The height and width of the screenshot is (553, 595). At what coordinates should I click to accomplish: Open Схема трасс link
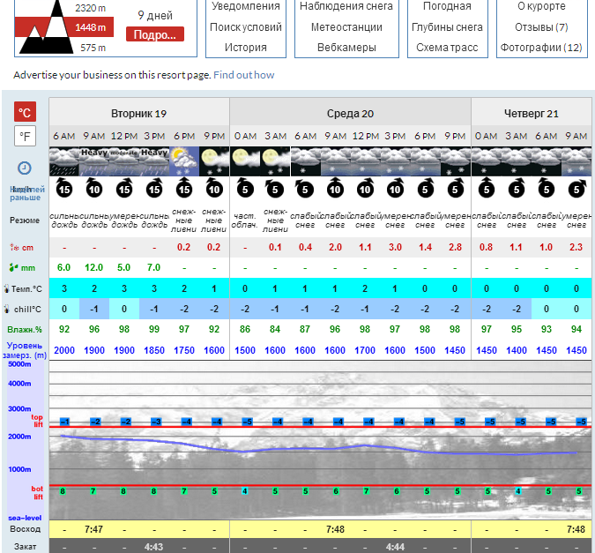448,48
